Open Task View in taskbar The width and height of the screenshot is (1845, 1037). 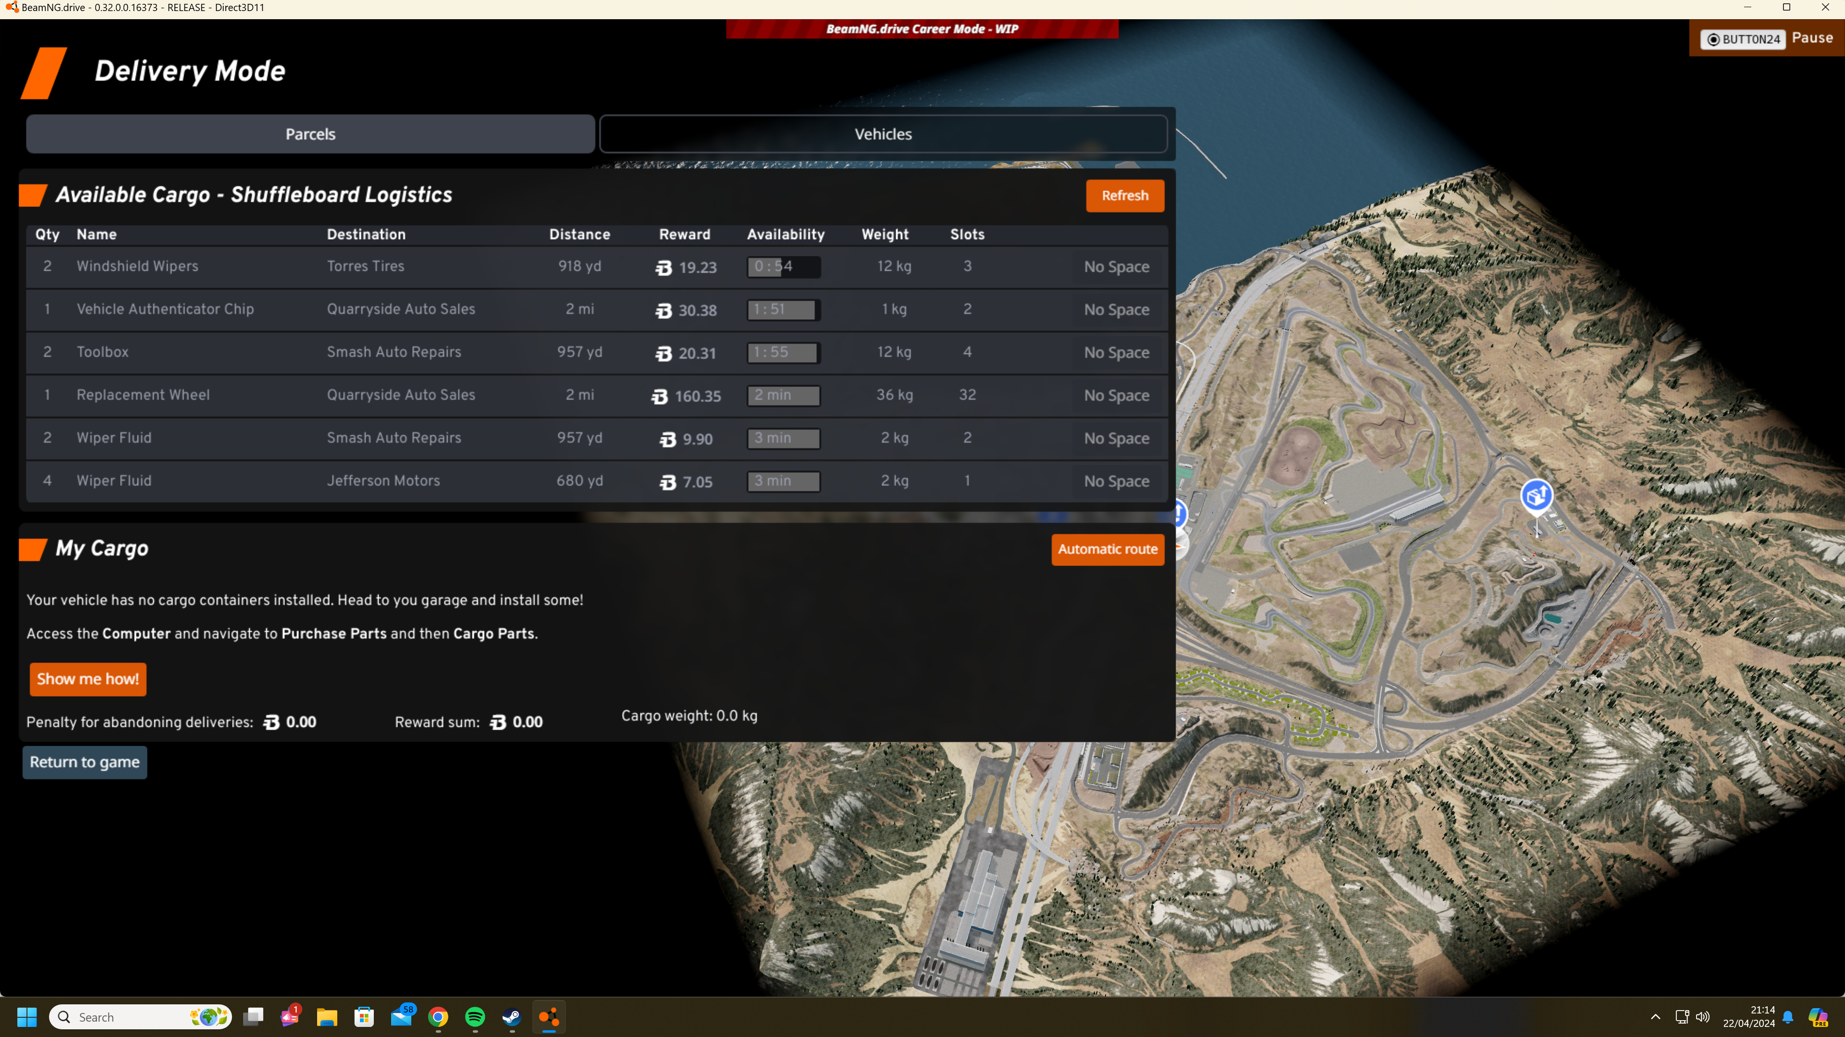254,1017
